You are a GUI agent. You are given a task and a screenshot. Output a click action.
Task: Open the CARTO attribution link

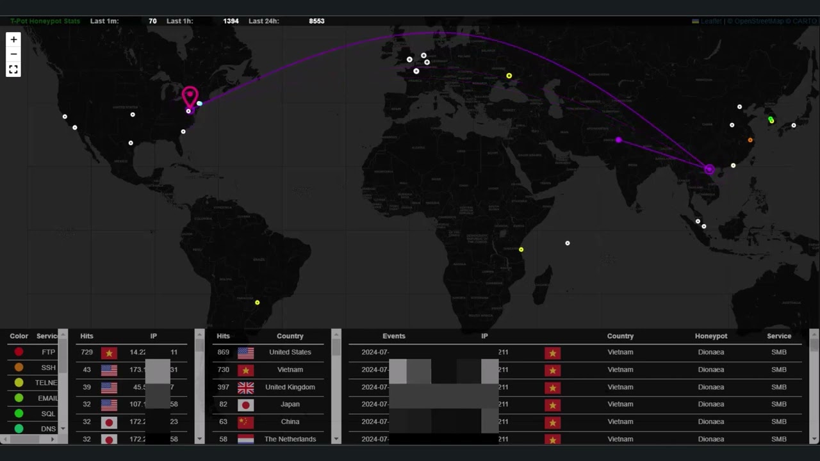805,21
